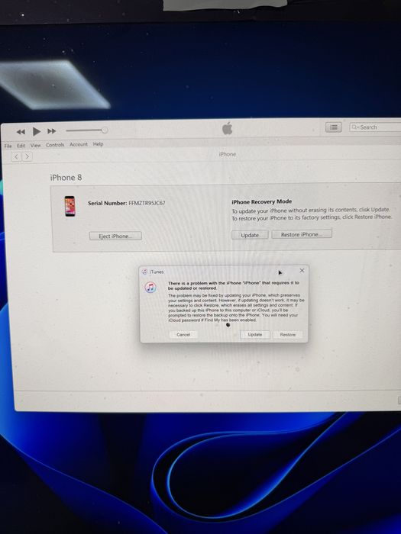
Task: Close the iTunes dialog
Action: click(302, 270)
